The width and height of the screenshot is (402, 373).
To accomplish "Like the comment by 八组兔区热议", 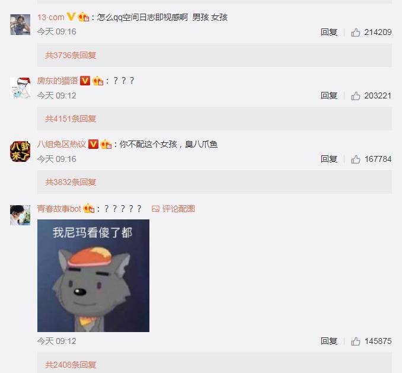I will (x=355, y=159).
